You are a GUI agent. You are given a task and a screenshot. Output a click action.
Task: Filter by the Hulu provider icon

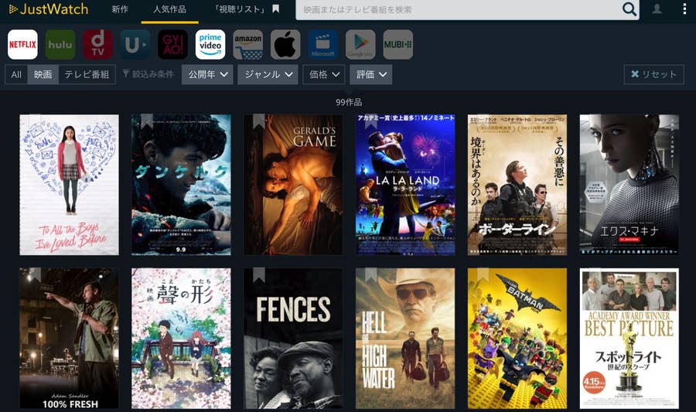click(60, 44)
